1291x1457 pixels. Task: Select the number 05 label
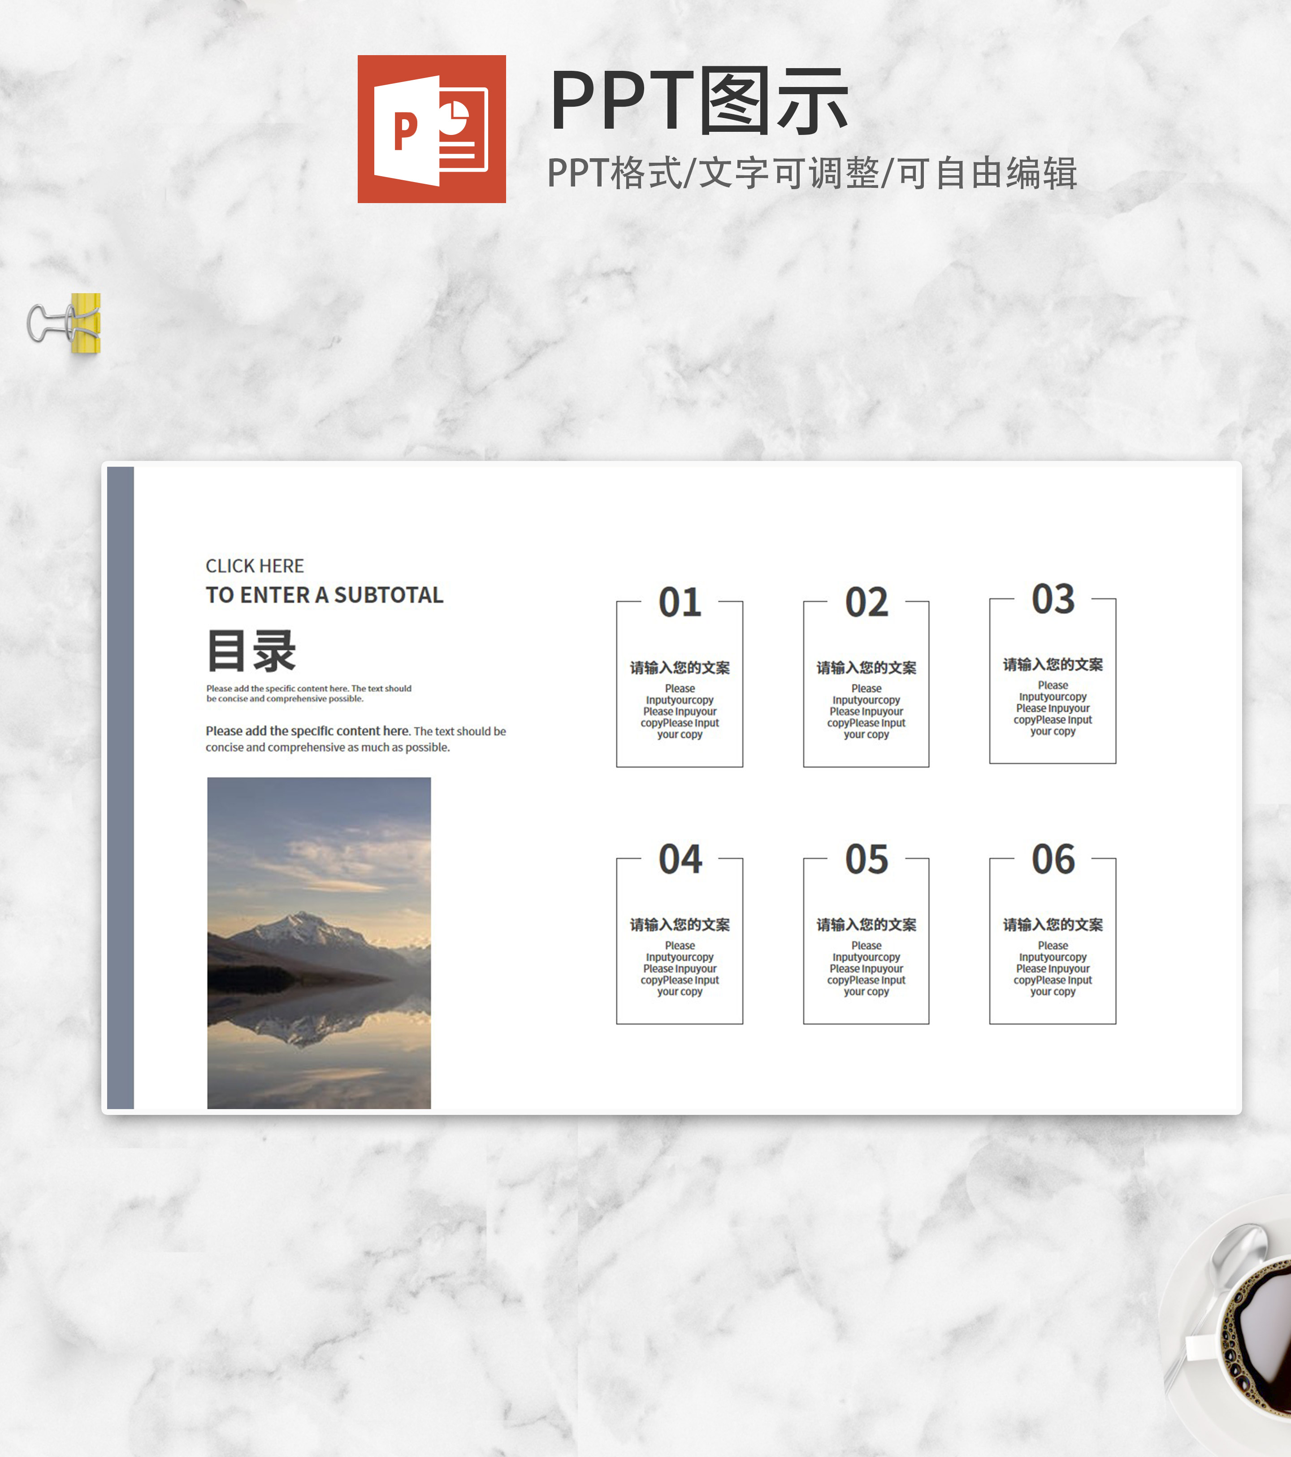pos(866,859)
